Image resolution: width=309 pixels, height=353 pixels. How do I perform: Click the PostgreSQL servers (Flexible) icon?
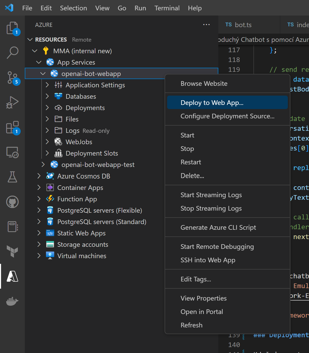click(50, 210)
